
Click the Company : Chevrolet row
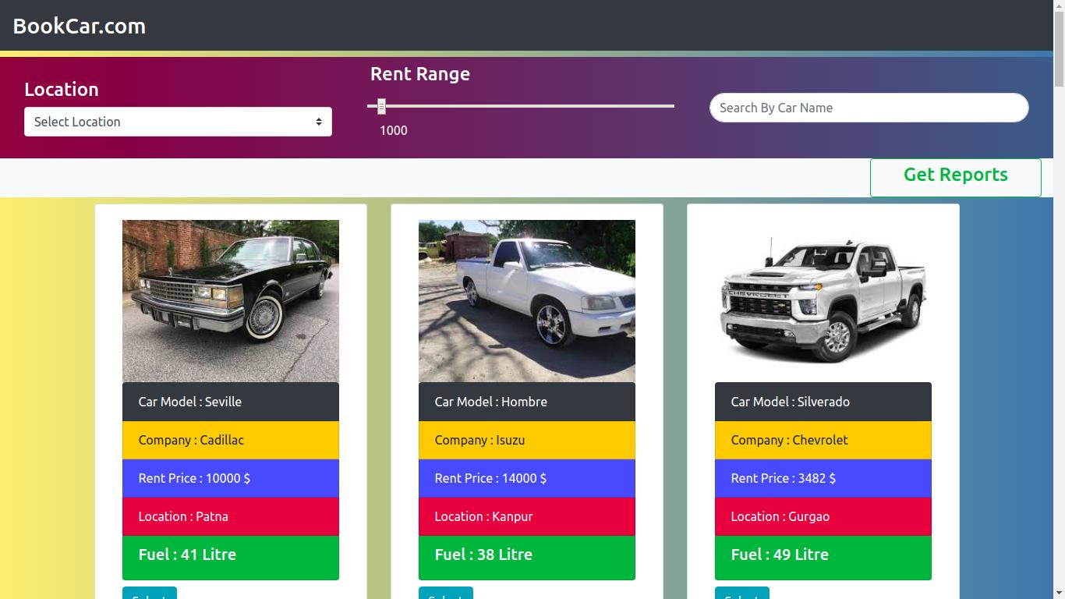[x=823, y=440]
